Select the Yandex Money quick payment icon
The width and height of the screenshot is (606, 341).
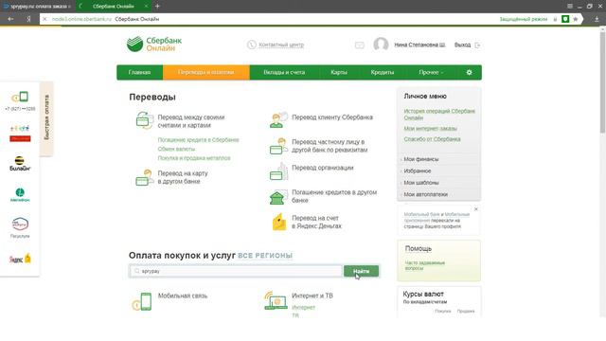pyautogui.click(x=20, y=259)
